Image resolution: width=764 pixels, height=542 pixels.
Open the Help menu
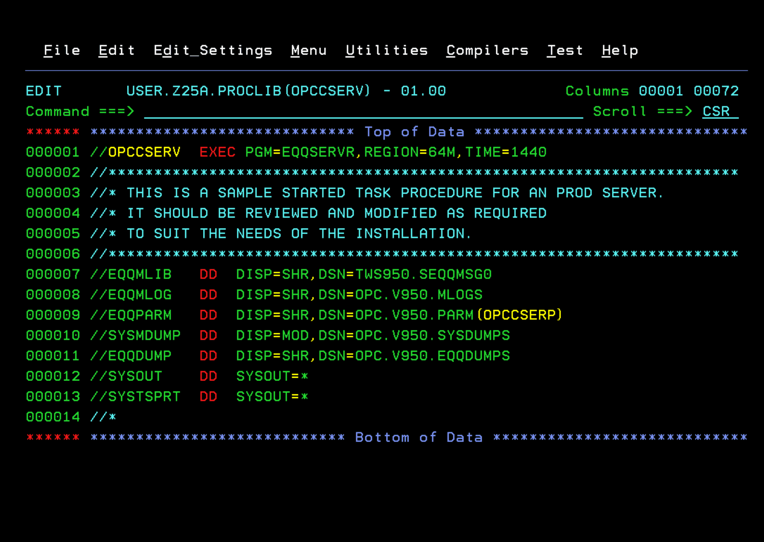620,51
